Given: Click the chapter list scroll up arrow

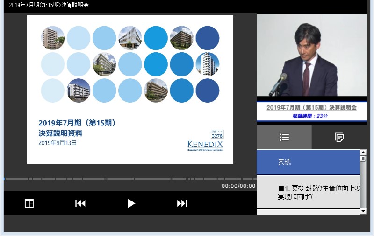Looking at the screenshot, I should click(363, 153).
